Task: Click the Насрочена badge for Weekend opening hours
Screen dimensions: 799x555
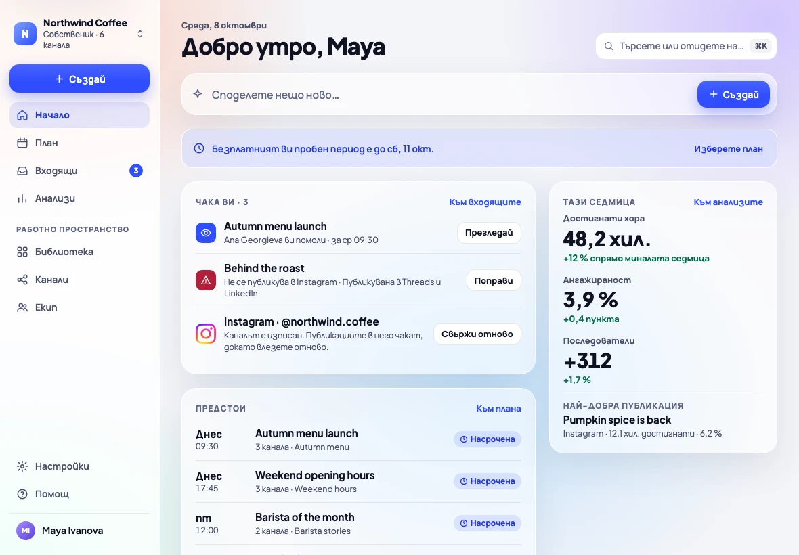Action: tap(487, 481)
